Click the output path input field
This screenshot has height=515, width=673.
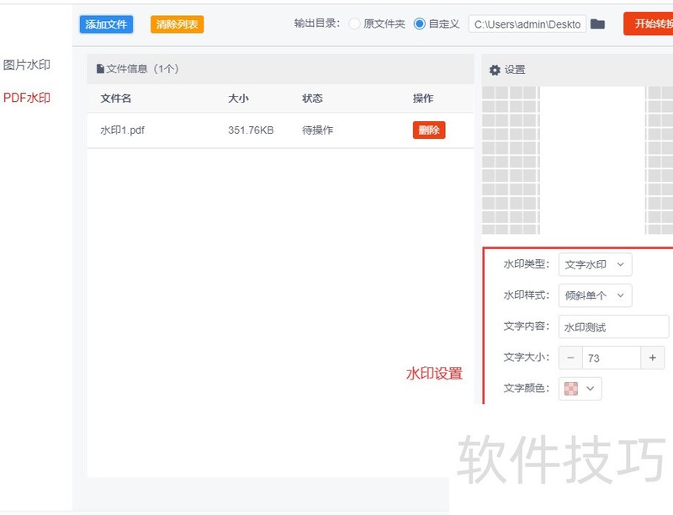(527, 24)
